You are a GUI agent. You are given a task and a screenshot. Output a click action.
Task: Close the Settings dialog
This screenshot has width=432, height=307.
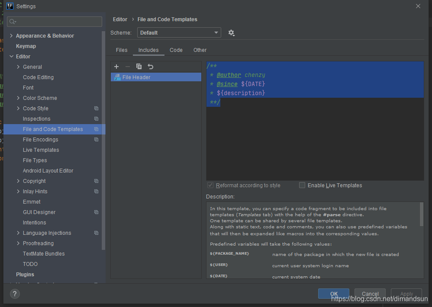(x=418, y=6)
